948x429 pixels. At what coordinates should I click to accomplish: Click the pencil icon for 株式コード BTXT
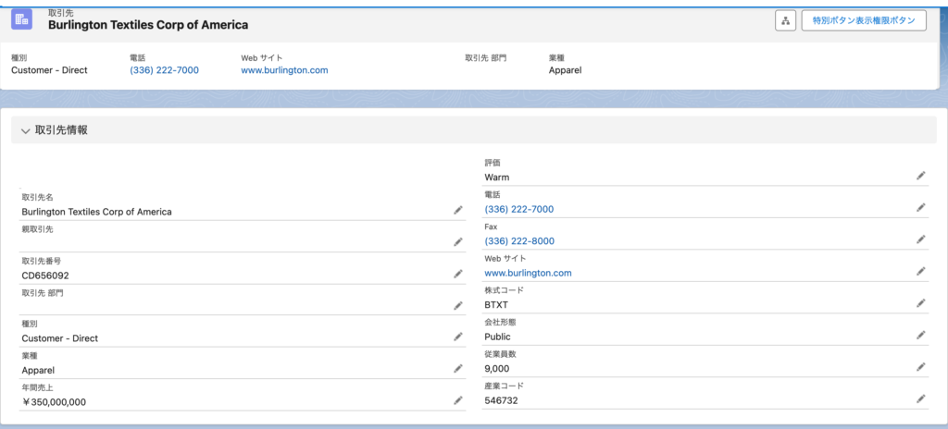click(921, 302)
